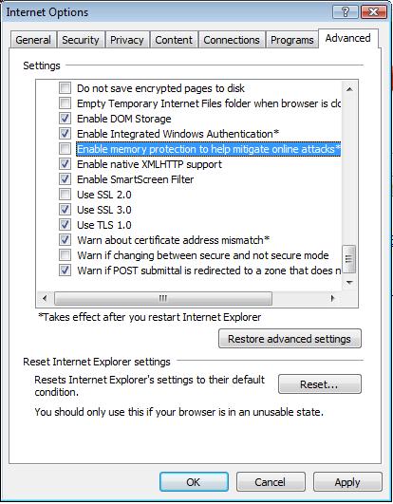Viewport: 393px width, 504px height.
Task: Click the horizontal scrollbar thumb
Action: pyautogui.click(x=163, y=298)
